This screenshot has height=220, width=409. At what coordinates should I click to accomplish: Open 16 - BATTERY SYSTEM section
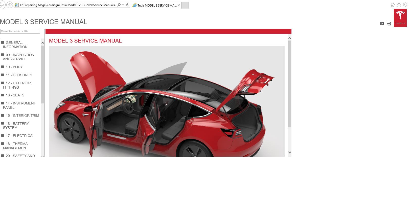coord(16,126)
